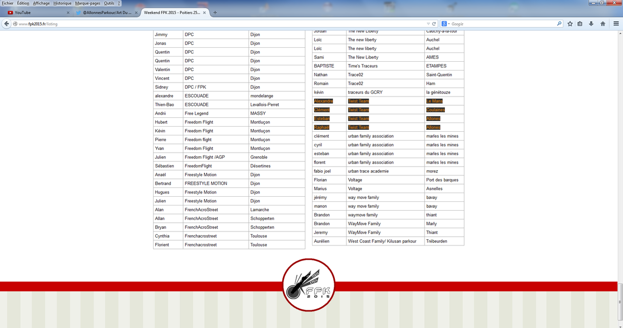Go back with the browser back arrow
Image resolution: width=623 pixels, height=328 pixels.
pyautogui.click(x=7, y=23)
